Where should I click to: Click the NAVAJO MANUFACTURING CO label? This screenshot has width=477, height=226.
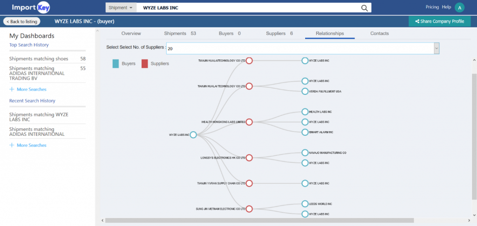327,153
